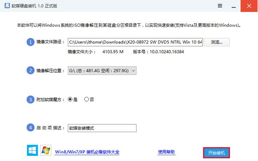Open the 使用帮助 link
This screenshot has height=161, width=258.
coord(167,152)
